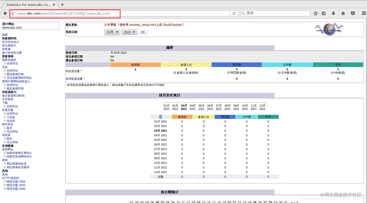Screen dimensions: 367x203
Task: Click the 首次参观日期 label in summary
Action: point(74,57)
